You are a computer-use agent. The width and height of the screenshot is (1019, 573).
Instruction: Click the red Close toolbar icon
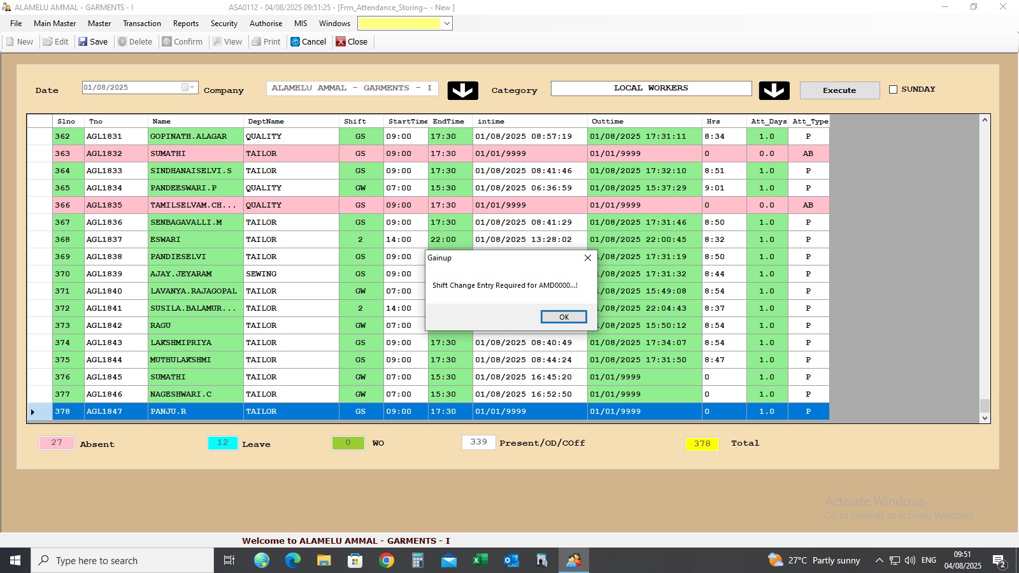point(341,42)
